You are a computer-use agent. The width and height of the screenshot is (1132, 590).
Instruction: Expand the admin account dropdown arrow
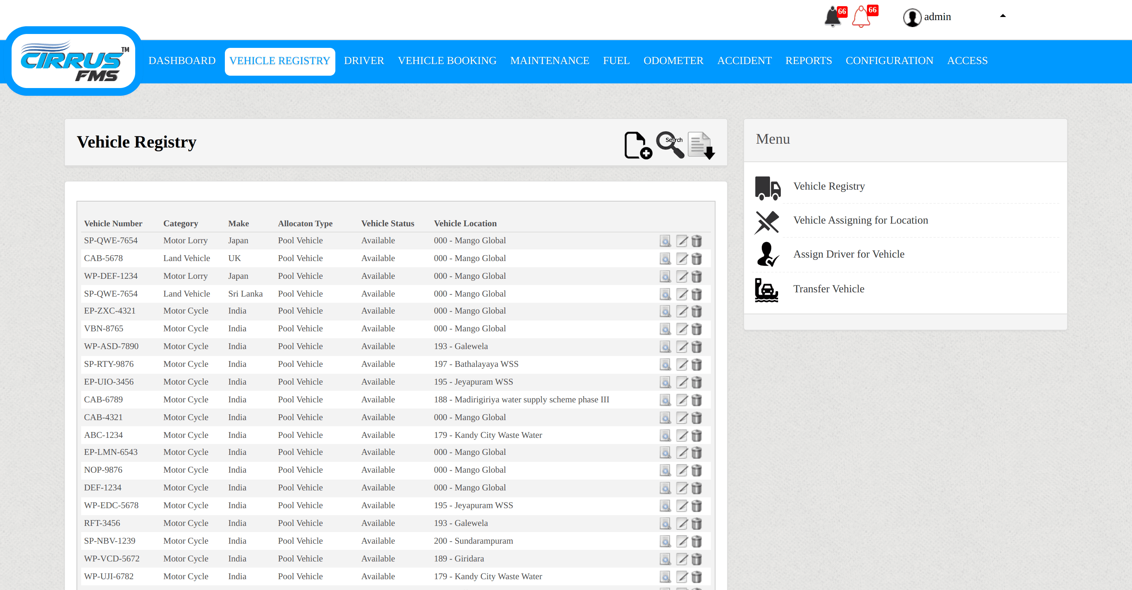click(x=1002, y=16)
